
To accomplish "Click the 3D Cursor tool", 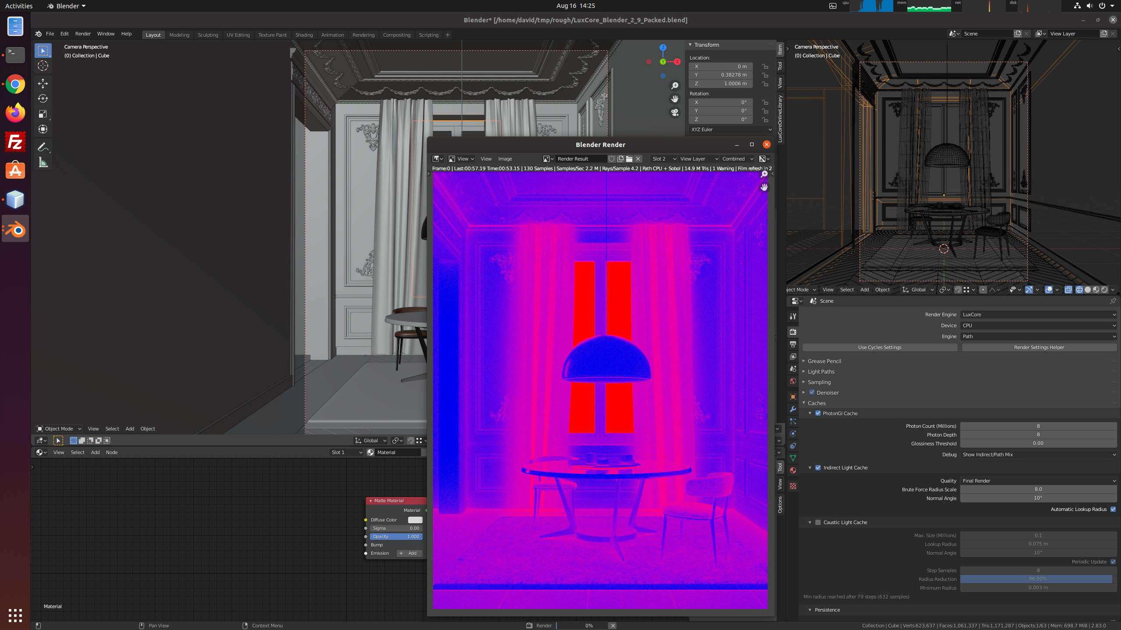I will click(42, 66).
